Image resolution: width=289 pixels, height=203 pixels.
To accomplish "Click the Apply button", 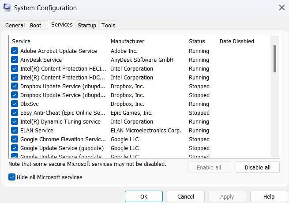I will [227, 196].
